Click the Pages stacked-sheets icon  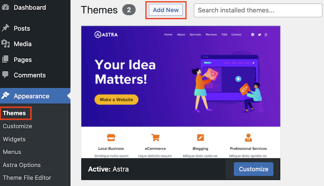pyautogui.click(x=5, y=59)
